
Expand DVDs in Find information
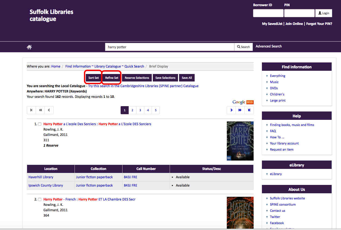point(274,88)
